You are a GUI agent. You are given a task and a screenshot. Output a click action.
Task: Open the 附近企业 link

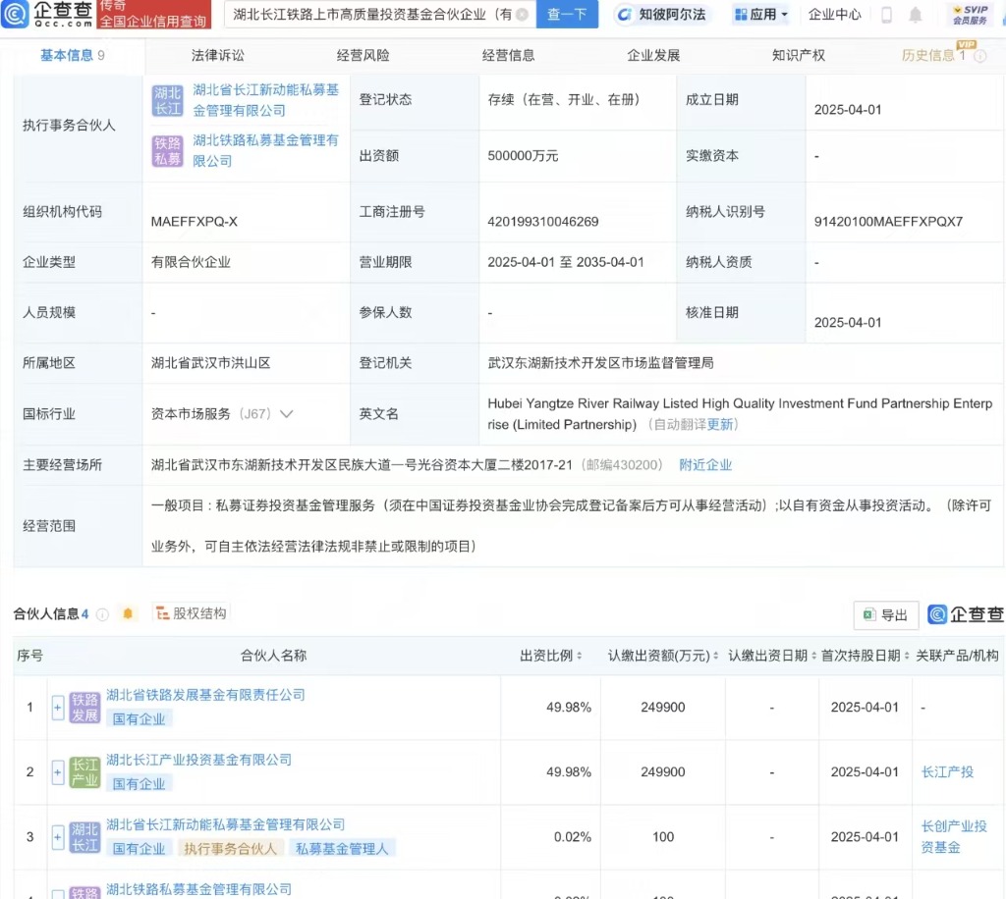coord(705,465)
